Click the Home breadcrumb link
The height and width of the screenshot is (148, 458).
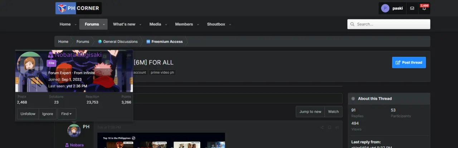point(63,41)
